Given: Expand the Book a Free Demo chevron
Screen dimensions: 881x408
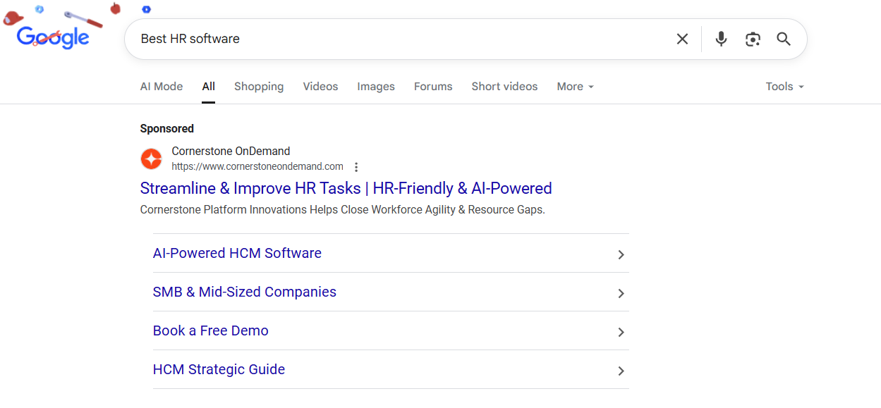Looking at the screenshot, I should point(621,332).
